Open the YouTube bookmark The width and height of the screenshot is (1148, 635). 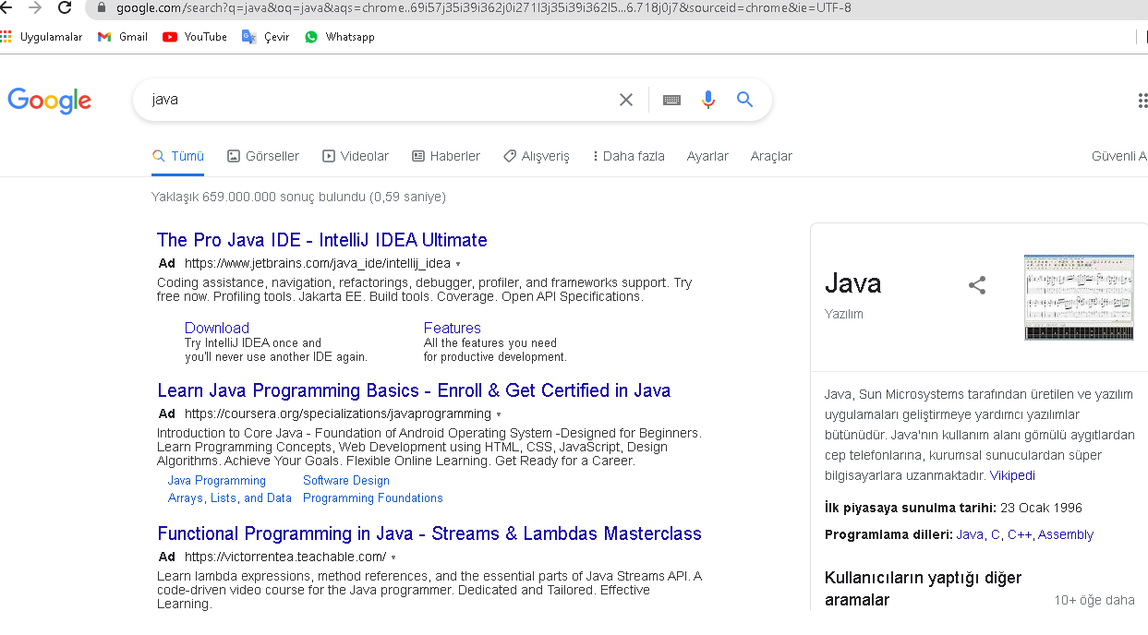click(x=195, y=37)
